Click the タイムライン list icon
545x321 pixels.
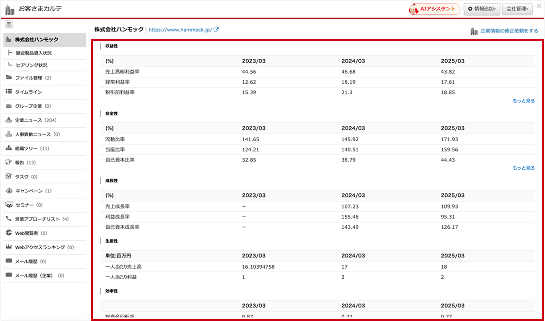click(x=9, y=92)
